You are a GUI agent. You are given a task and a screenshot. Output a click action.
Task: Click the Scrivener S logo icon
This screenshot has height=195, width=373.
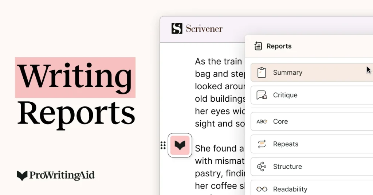(177, 28)
